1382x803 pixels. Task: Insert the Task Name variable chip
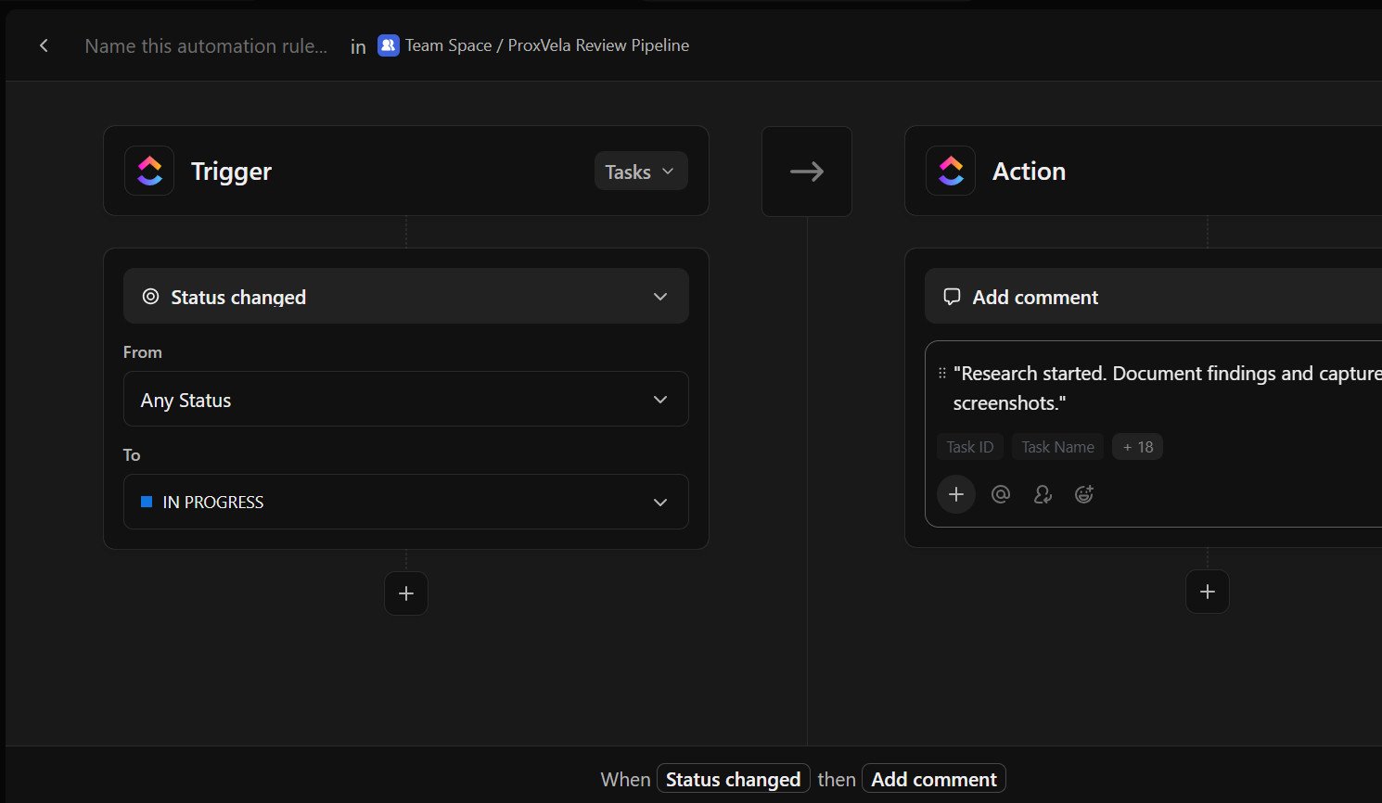(1058, 447)
